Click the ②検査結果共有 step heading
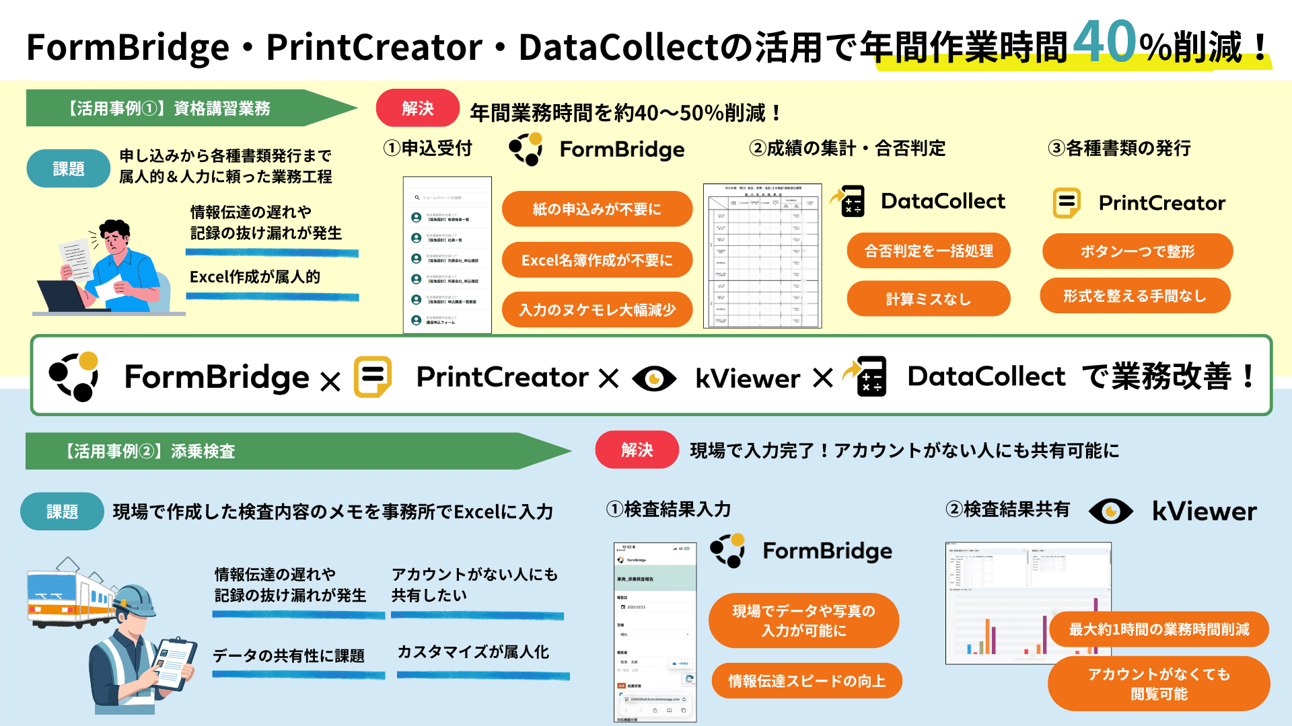This screenshot has height=726, width=1292. click(x=1007, y=509)
